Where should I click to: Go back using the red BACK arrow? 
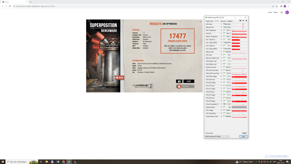[119, 78]
